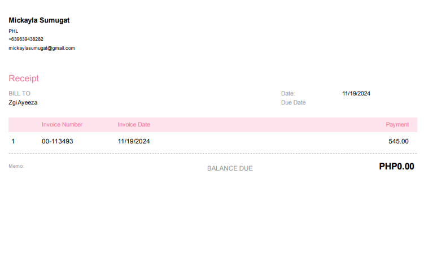Screen dimensions: 424x279
Task: Select the date value beside Date: label
Action: pyautogui.click(x=356, y=93)
